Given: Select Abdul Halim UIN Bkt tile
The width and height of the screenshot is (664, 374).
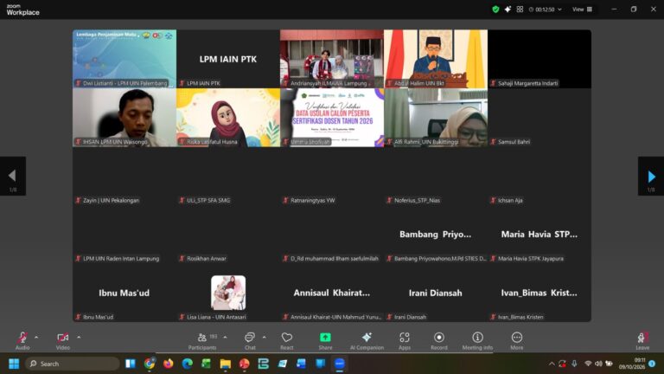Looking at the screenshot, I should tap(436, 59).
